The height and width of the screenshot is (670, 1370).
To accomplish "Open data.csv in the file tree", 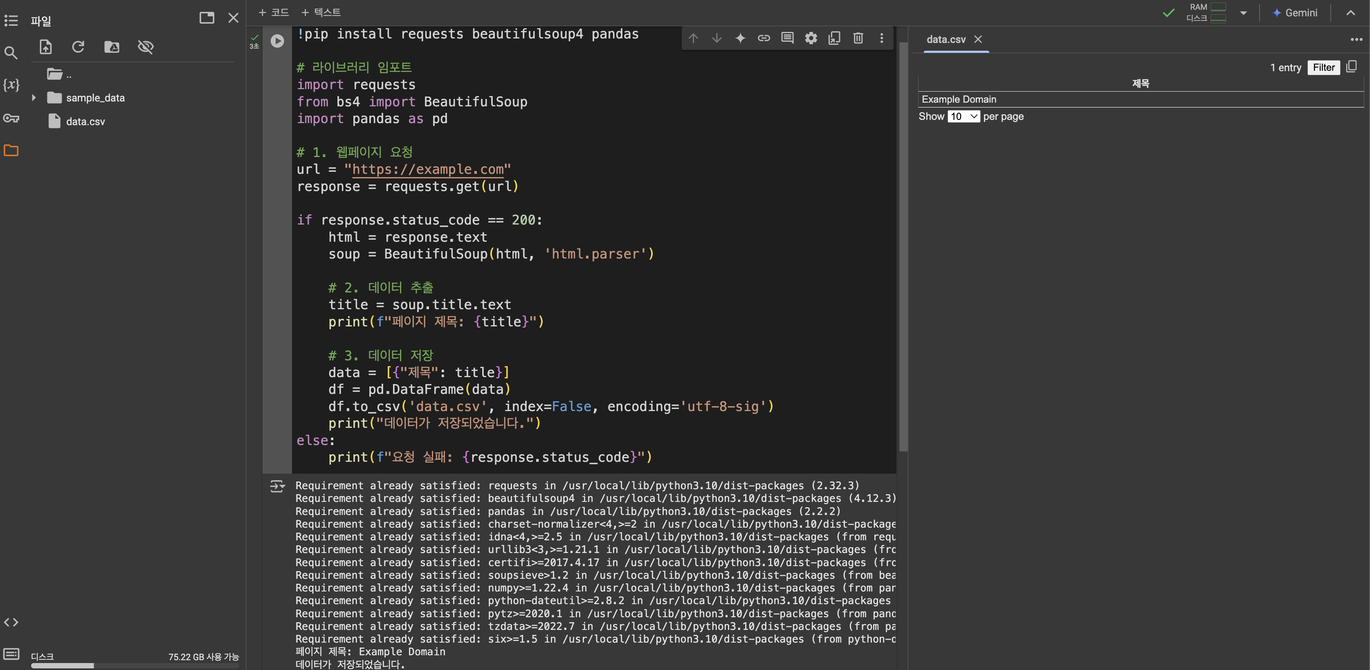I will coord(85,122).
